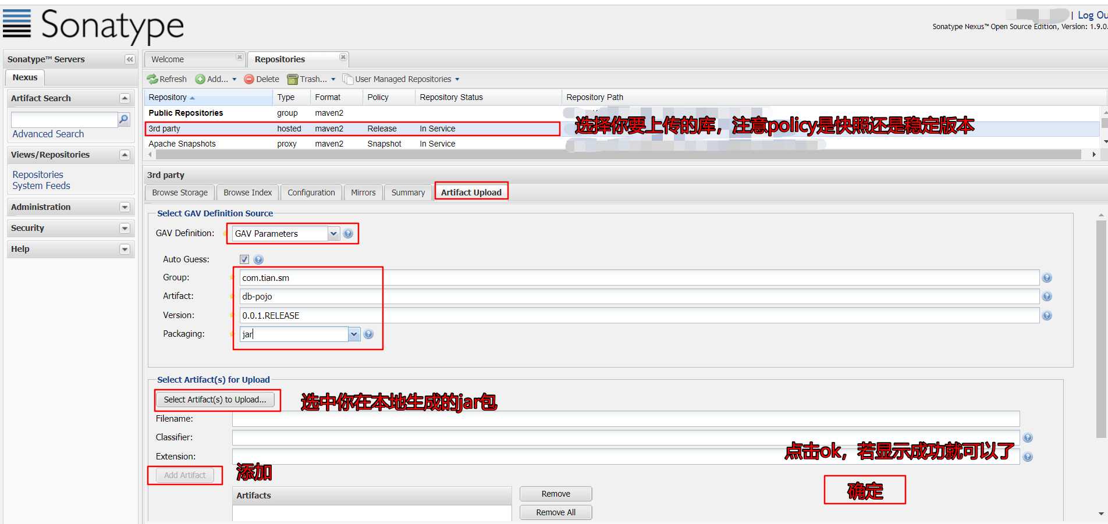1108x524 pixels.
Task: Click the Artifact name input field
Action: pos(639,297)
